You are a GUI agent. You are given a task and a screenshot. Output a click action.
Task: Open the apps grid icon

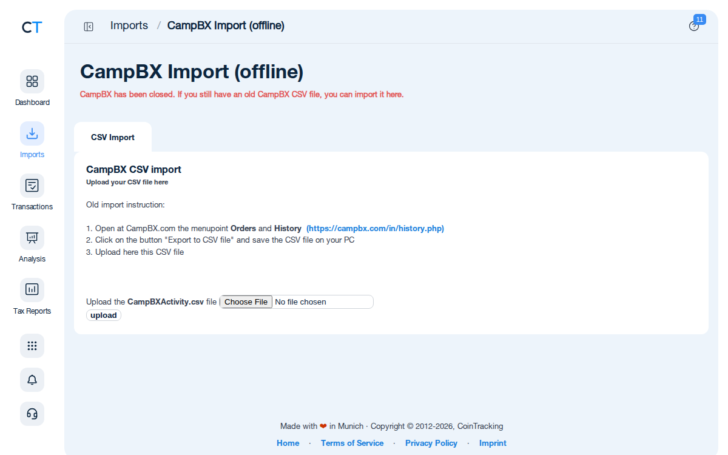tap(32, 346)
